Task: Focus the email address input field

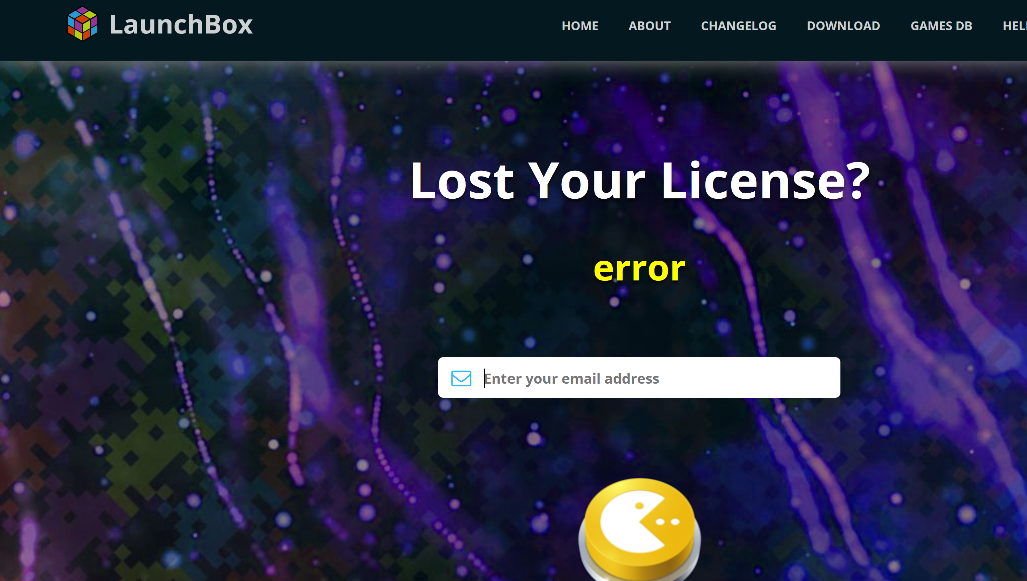Action: point(639,378)
